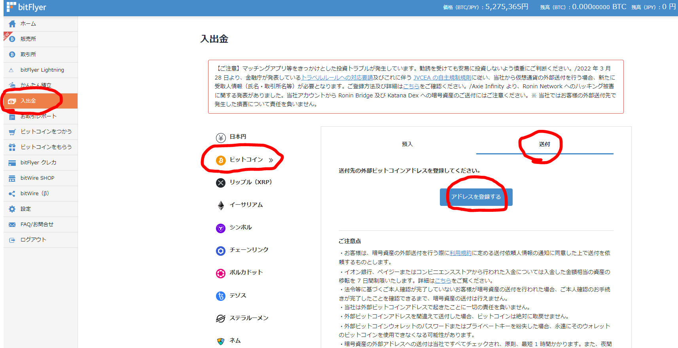678x348 pixels.
Task: Click ログアウト in the sidebar
Action: 40,240
